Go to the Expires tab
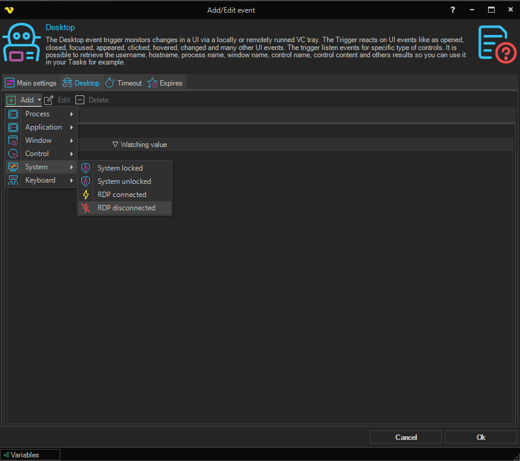Viewport: 520px width, 461px height. (165, 83)
